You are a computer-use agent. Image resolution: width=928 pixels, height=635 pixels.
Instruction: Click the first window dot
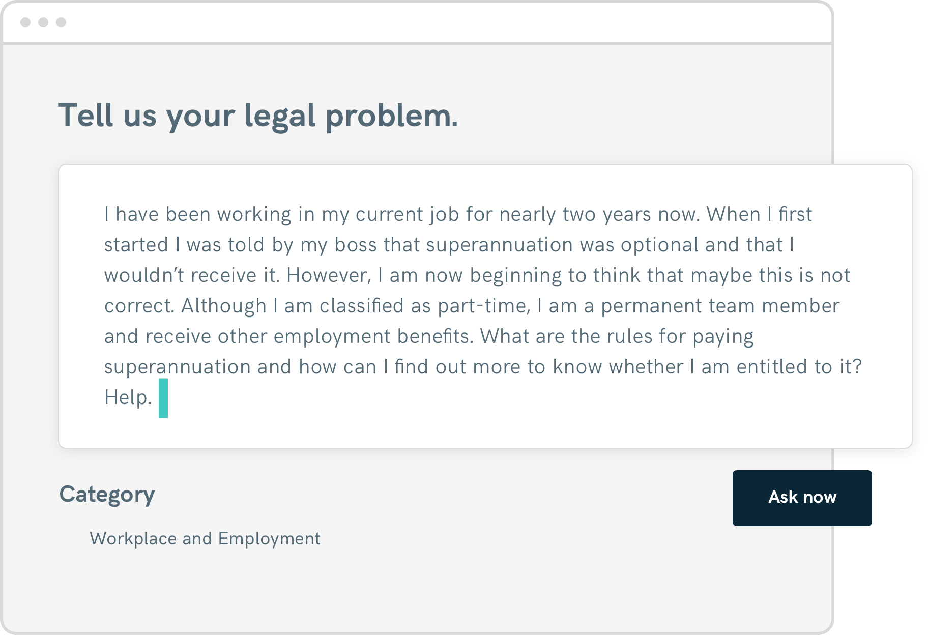coord(25,22)
